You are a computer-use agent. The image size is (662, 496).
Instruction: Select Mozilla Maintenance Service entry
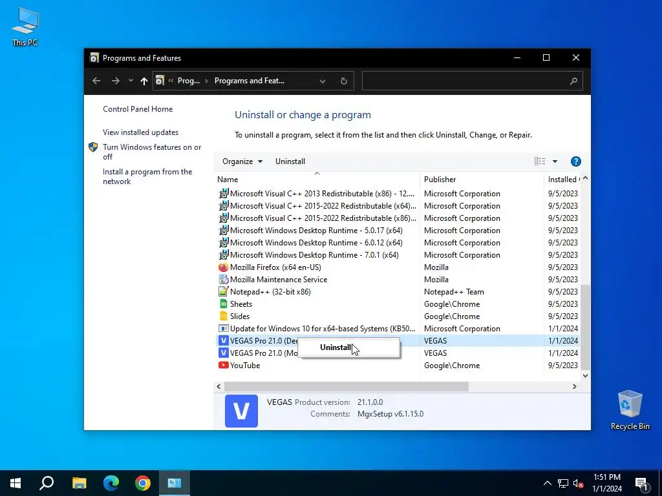pos(398,279)
